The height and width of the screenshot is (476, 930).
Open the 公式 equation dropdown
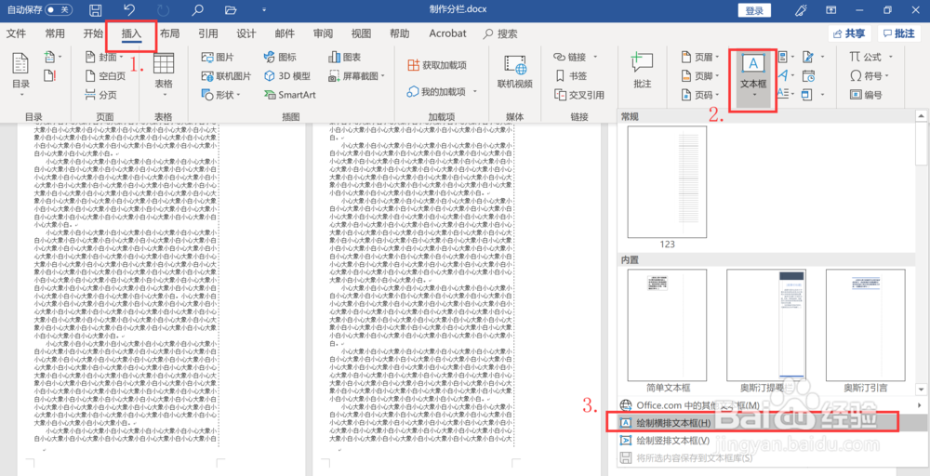(x=870, y=58)
